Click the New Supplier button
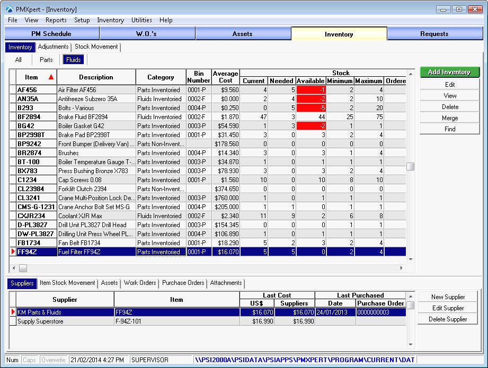Viewport: 488px width, 368px height. (448, 297)
